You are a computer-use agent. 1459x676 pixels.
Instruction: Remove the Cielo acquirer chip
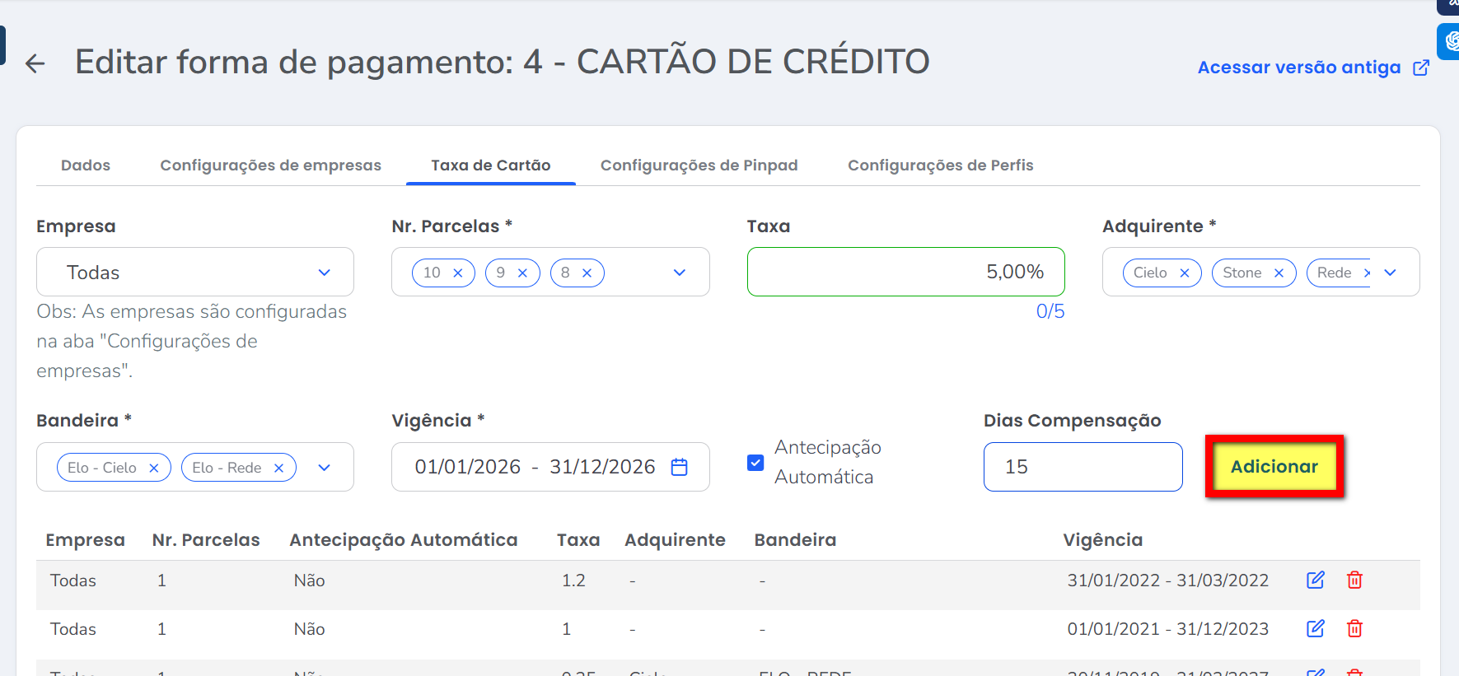[1185, 273]
